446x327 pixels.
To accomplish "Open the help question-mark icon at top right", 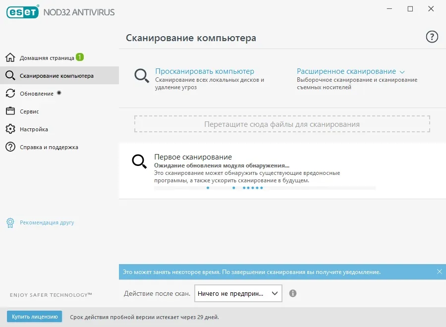I will [432, 37].
